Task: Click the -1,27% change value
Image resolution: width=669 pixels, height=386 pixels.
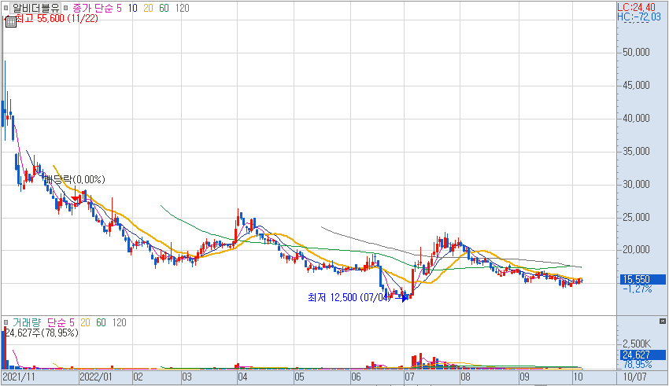Action: tap(637, 289)
